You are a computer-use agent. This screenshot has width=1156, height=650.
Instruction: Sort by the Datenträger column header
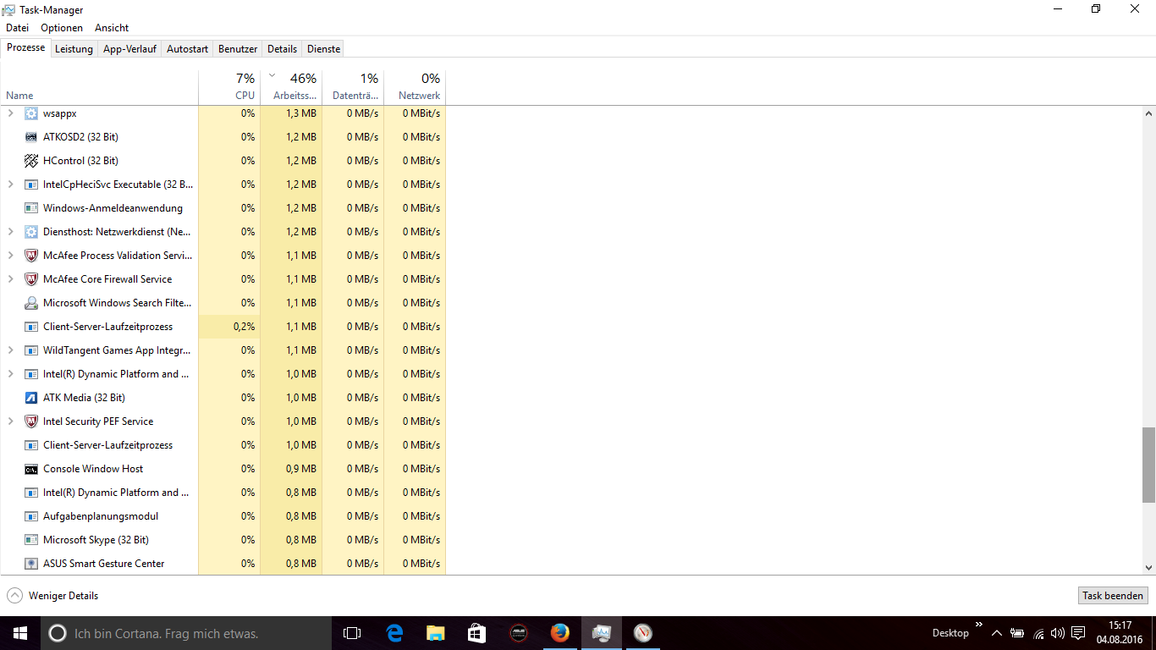click(353, 87)
